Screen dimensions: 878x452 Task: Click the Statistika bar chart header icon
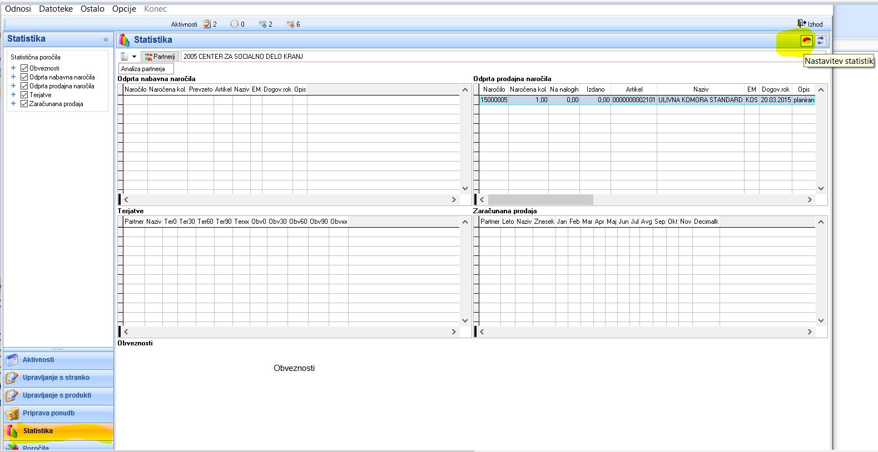(x=125, y=40)
